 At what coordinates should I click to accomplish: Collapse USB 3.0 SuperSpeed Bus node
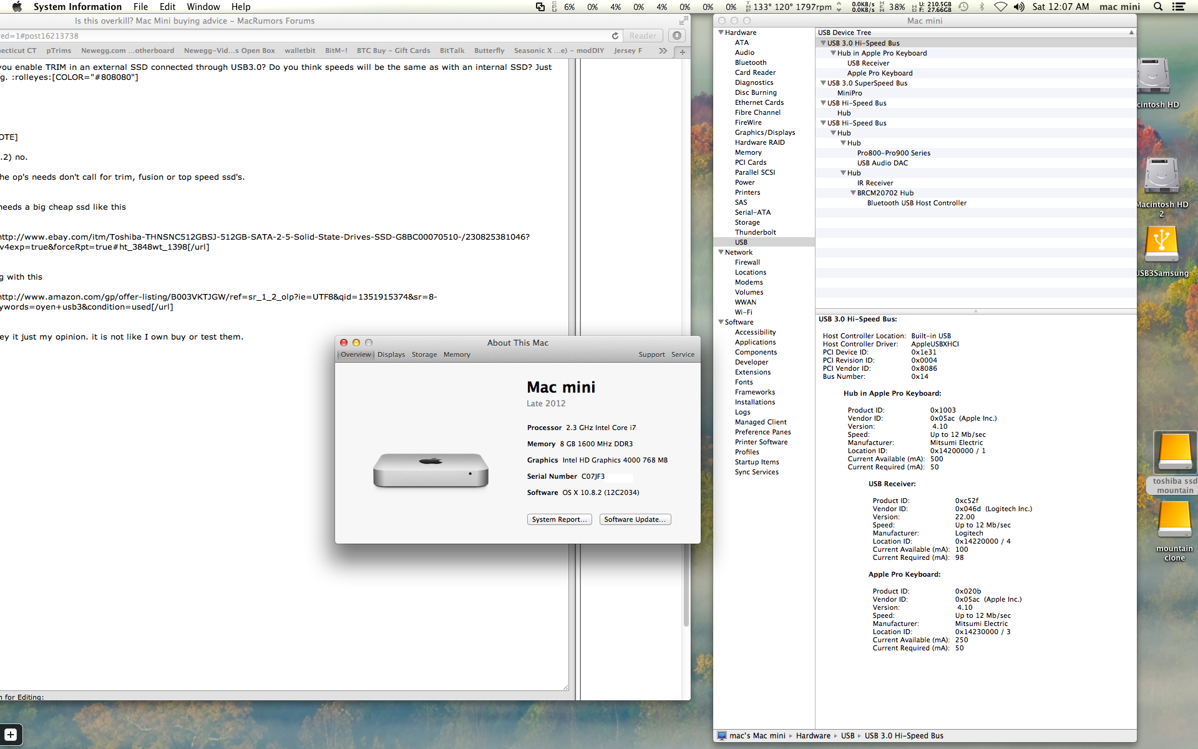823,83
